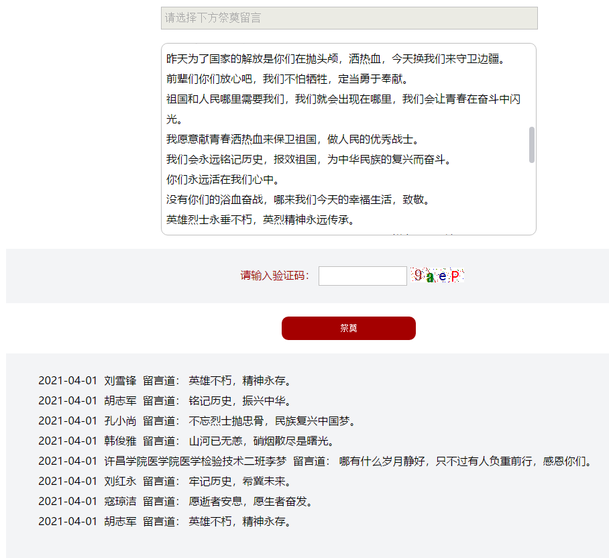Click the 请选择下方祭奠留言 message field
Screen dimensions: 609x558
349,18
